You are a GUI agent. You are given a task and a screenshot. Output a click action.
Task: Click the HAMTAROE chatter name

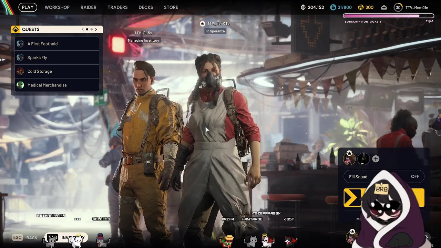[x=252, y=219]
